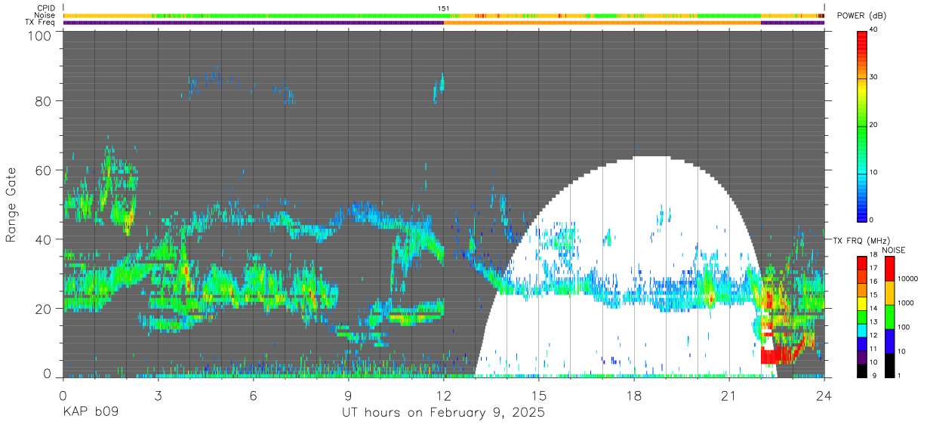Image resolution: width=927 pixels, height=428 pixels.
Task: Click the 40 label on the POWER scale
Action: (x=874, y=30)
